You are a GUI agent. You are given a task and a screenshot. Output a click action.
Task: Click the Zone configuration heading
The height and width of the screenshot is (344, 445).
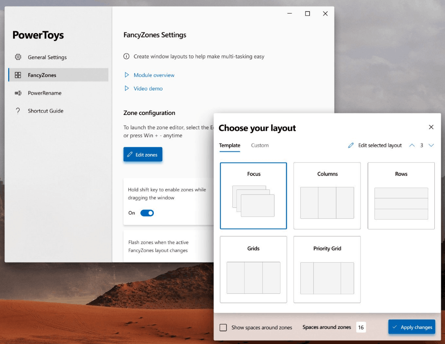click(x=149, y=112)
